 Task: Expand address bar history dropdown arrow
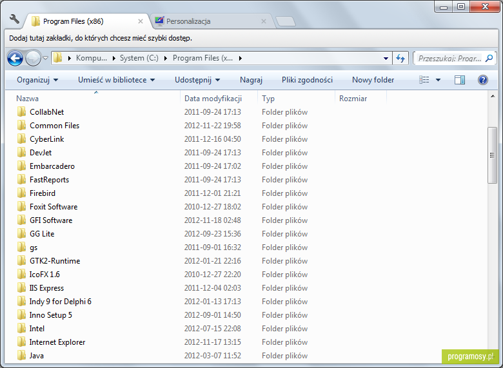click(x=386, y=59)
